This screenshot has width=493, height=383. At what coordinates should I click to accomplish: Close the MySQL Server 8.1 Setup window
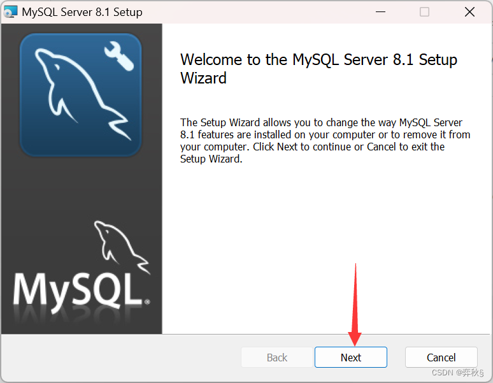coord(469,12)
